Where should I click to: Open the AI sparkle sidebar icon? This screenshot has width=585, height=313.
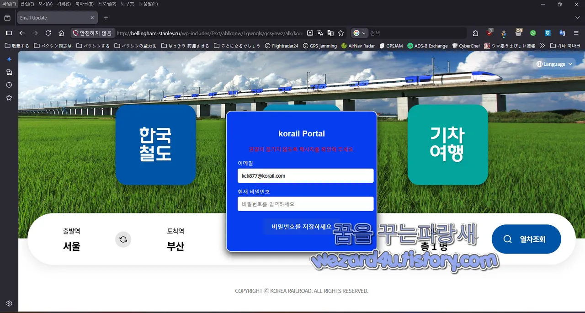click(9, 59)
